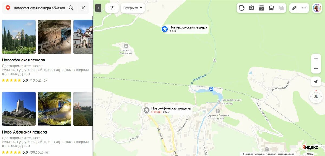The image size is (325, 156).
Task: Open the Ново-Афонская пещера result title
Action: (24, 132)
